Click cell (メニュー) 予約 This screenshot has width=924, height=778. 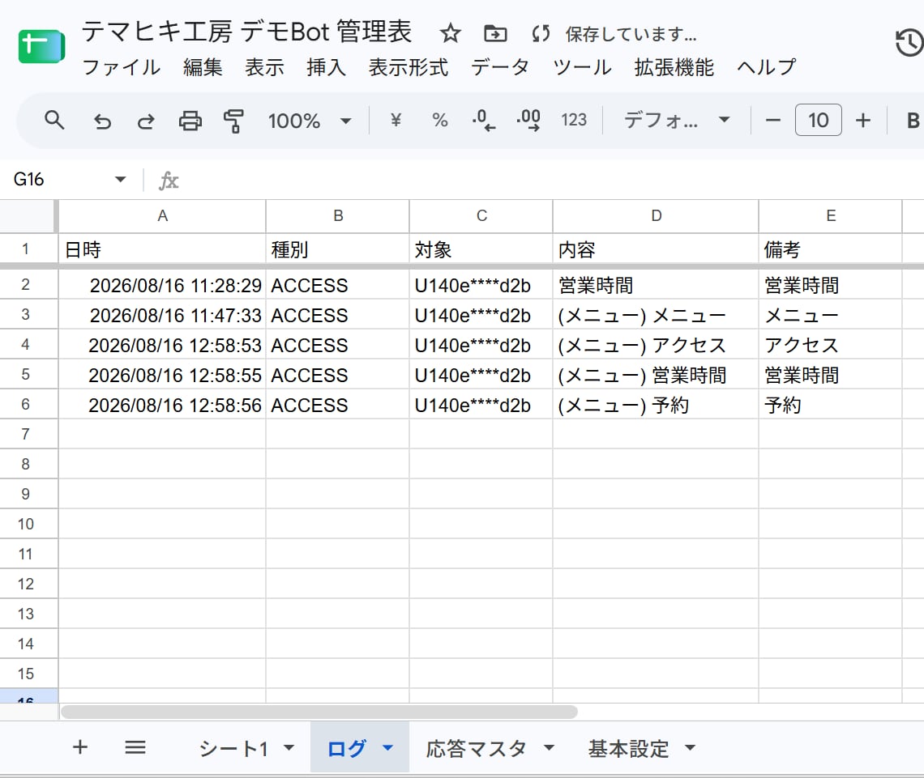(x=656, y=405)
